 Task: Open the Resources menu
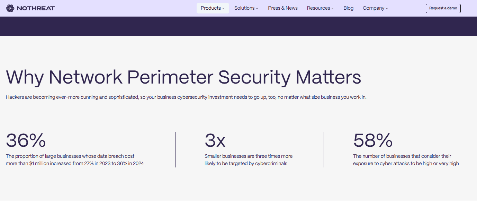pos(318,8)
